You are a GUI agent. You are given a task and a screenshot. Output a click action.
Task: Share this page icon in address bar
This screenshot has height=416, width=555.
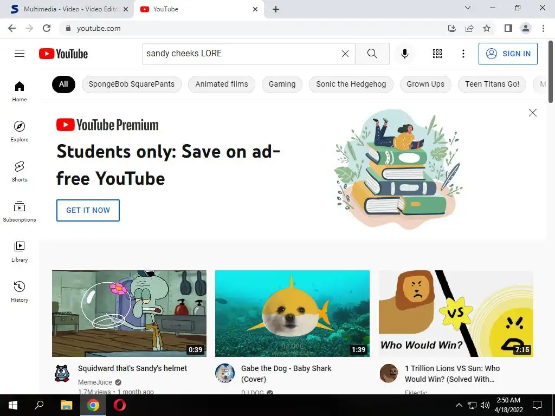[469, 28]
